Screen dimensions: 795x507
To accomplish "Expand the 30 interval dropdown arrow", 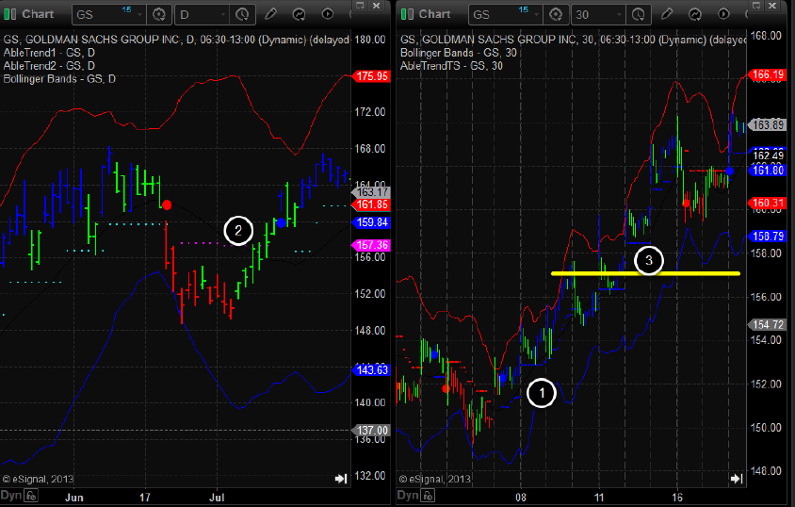I will (619, 15).
